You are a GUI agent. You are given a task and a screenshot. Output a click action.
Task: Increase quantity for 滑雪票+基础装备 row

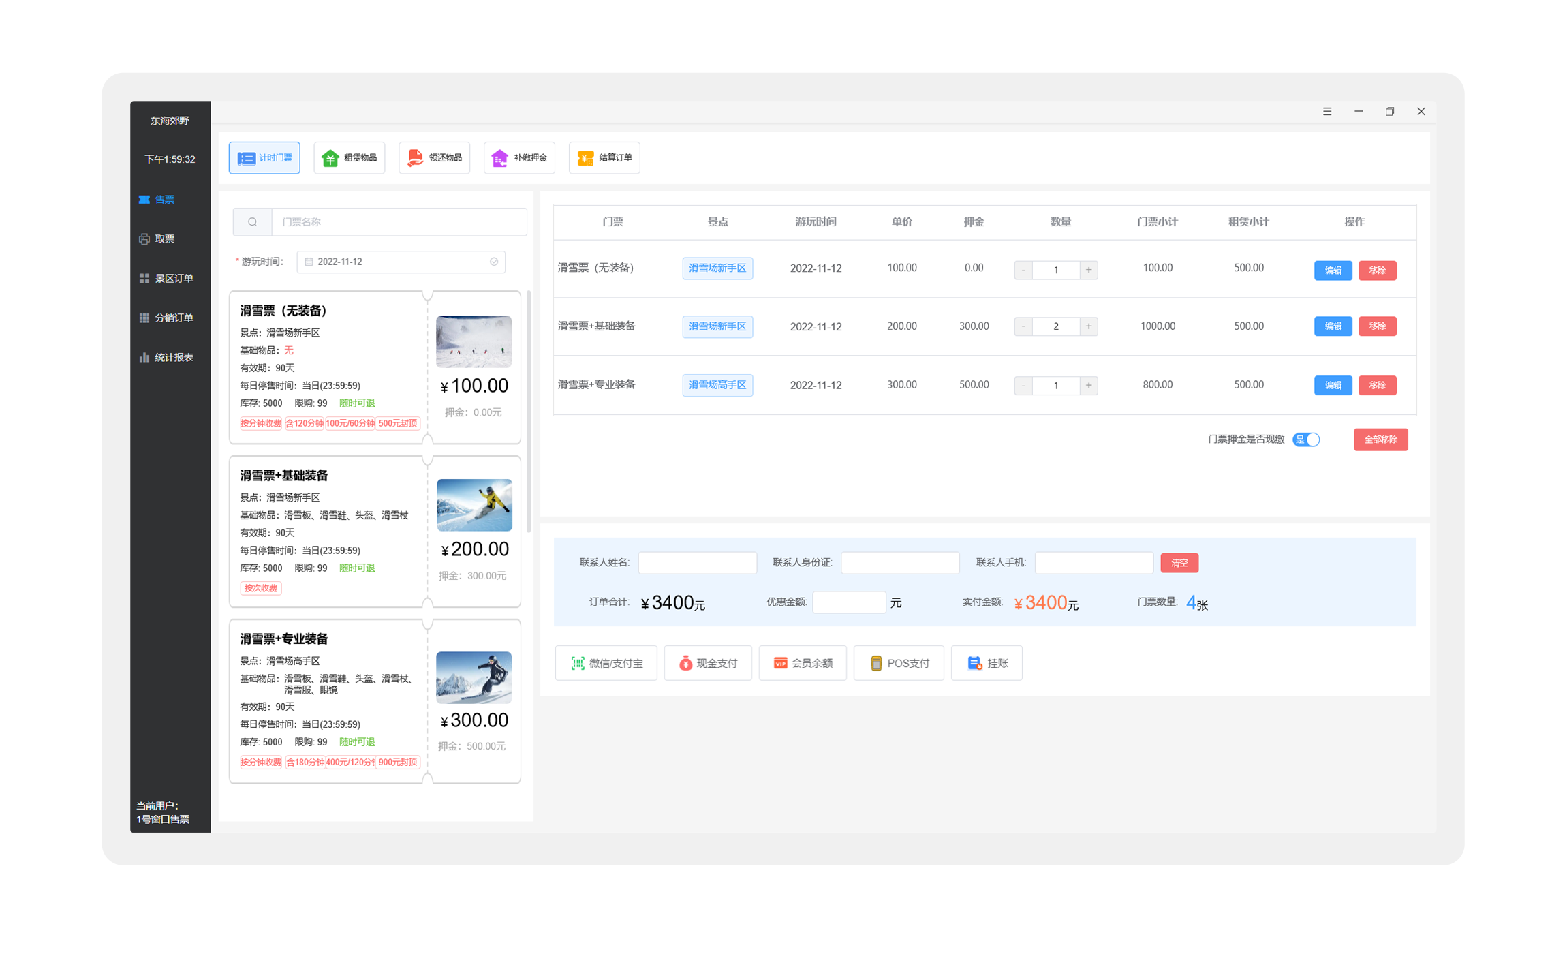[x=1089, y=326]
